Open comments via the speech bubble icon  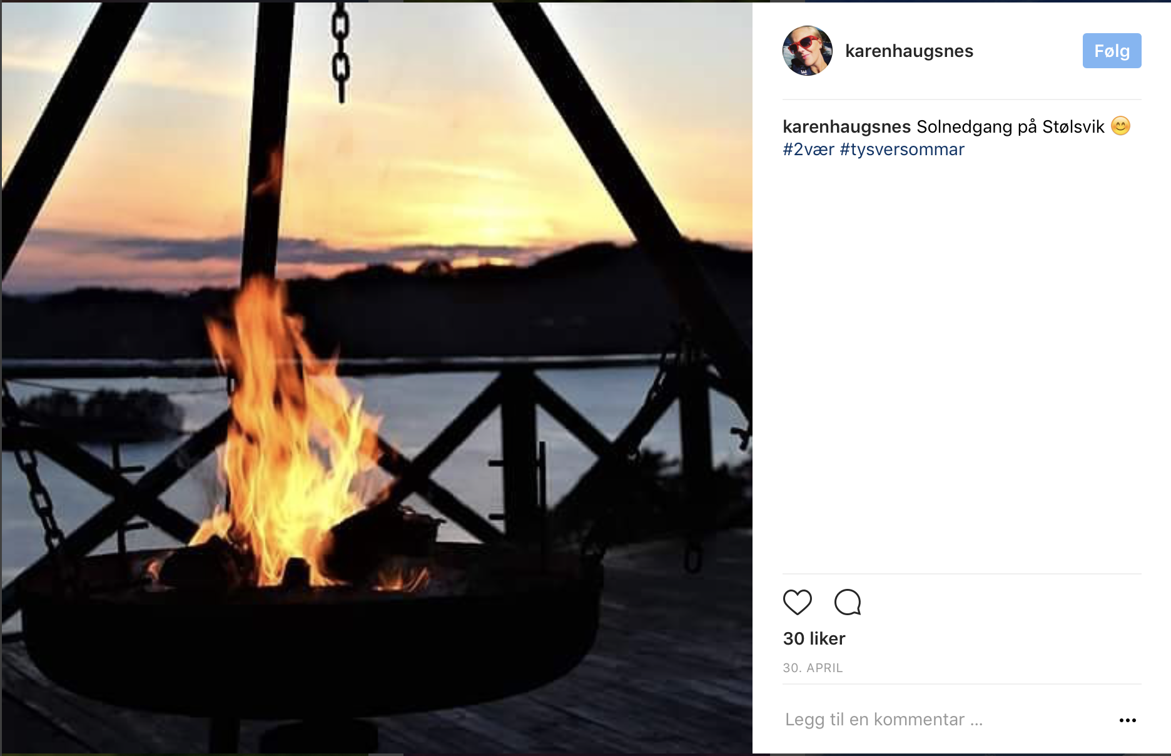pos(848,602)
